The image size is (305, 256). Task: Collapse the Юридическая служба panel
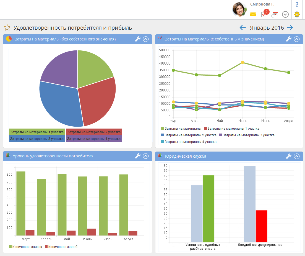[297, 156]
